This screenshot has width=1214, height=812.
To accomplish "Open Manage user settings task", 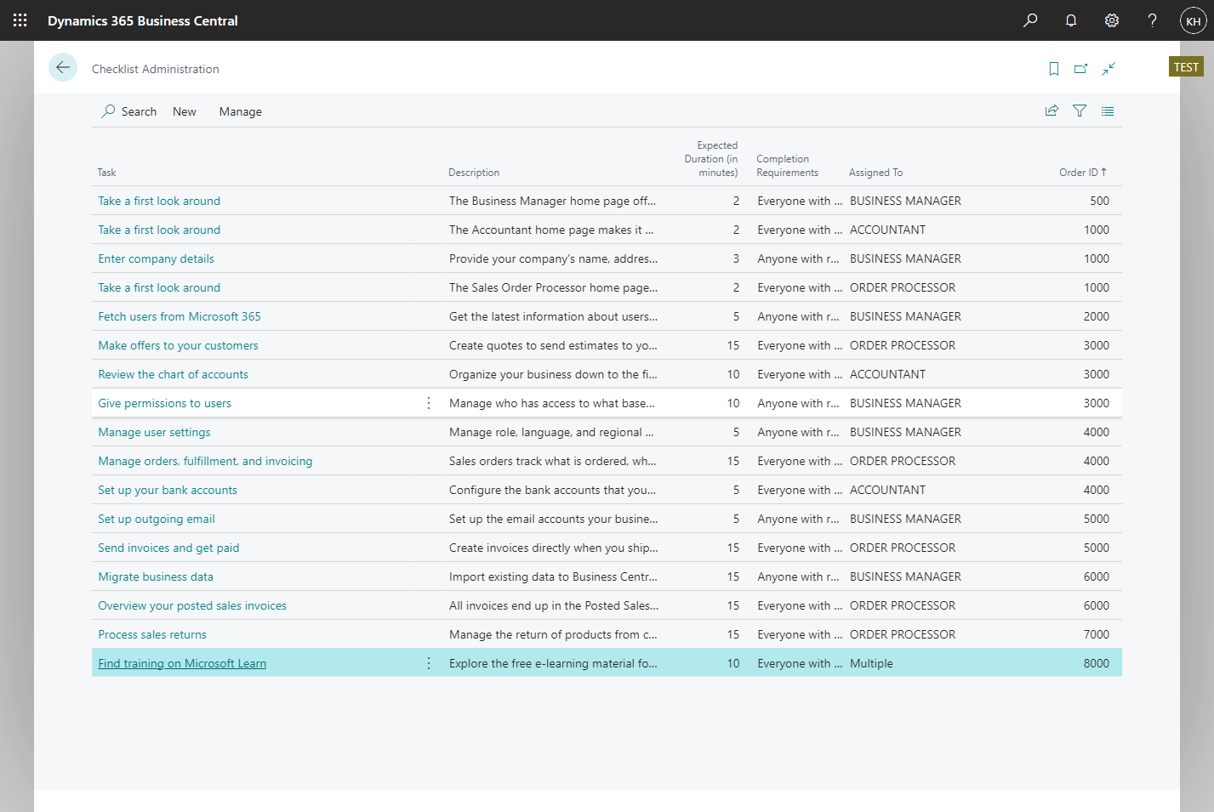I will 154,432.
